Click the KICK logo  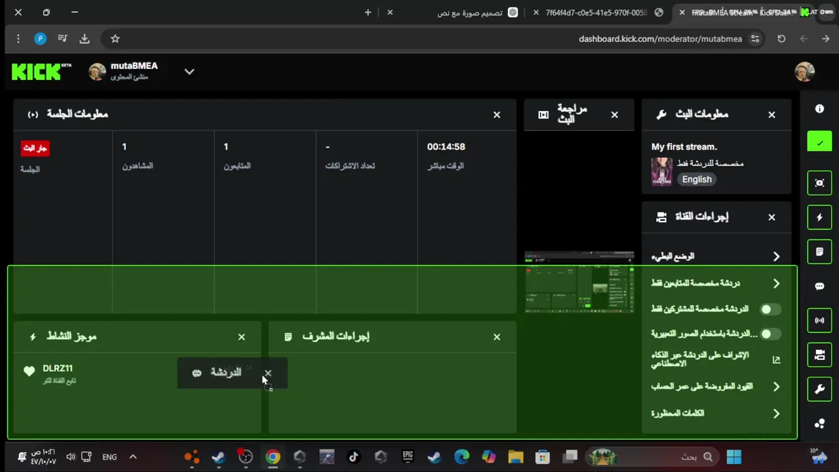click(41, 71)
